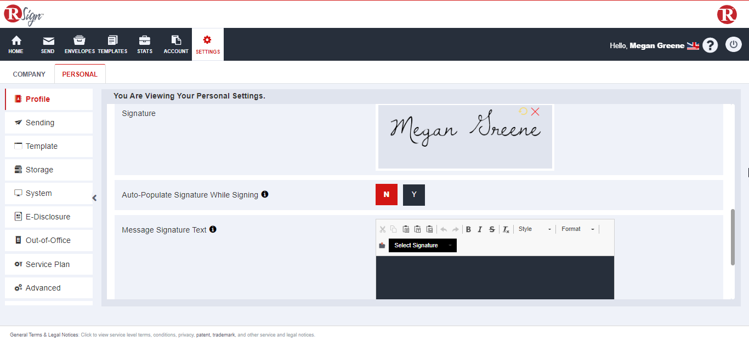Set Auto-Populate Signature to Y
Image resolution: width=749 pixels, height=342 pixels.
pyautogui.click(x=414, y=195)
